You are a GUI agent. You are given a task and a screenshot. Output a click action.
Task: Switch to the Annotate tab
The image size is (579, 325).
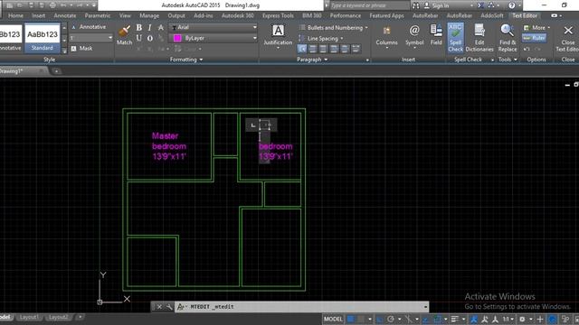(x=65, y=15)
